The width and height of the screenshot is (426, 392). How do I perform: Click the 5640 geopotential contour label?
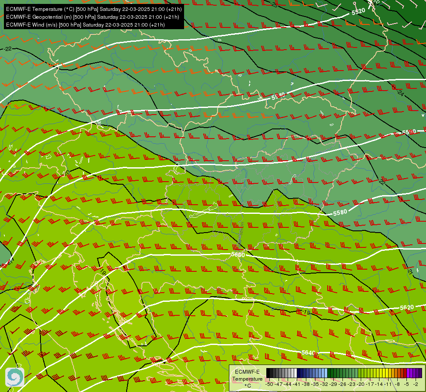click(309, 353)
